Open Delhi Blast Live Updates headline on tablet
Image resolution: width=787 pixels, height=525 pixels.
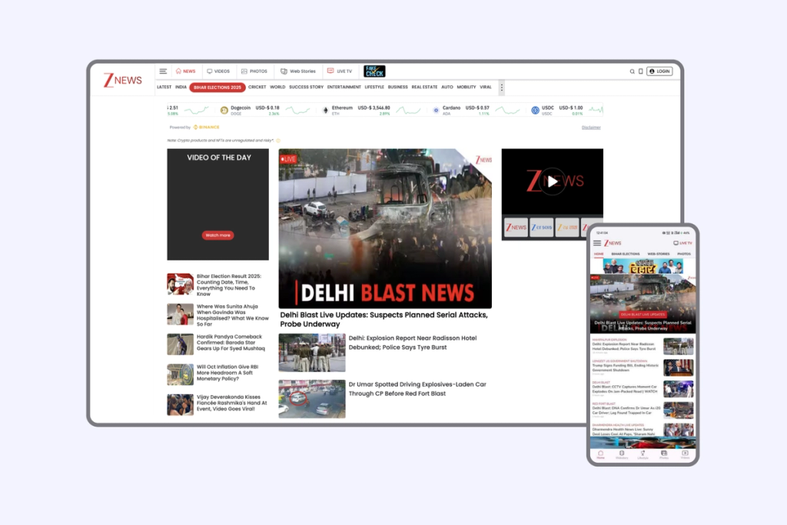[384, 320]
